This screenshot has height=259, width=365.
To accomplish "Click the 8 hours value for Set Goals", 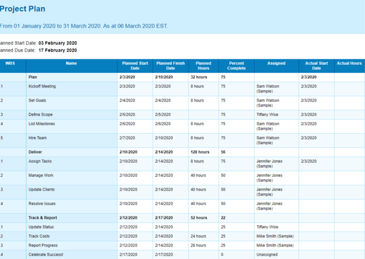I will click(197, 101).
